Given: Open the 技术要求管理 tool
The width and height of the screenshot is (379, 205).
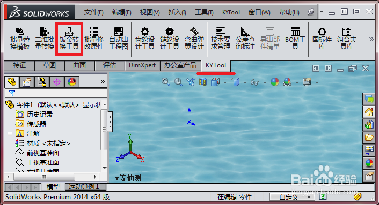Looking at the screenshot, I should click(221, 39).
